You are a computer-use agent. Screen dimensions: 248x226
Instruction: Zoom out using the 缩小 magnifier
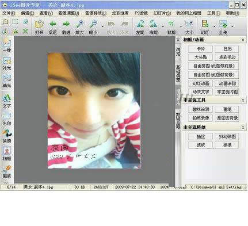point(93,24)
